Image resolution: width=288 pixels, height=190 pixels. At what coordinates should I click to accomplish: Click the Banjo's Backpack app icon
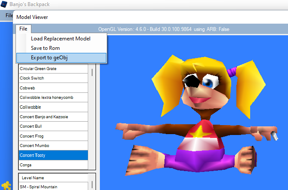click(x=4, y=4)
